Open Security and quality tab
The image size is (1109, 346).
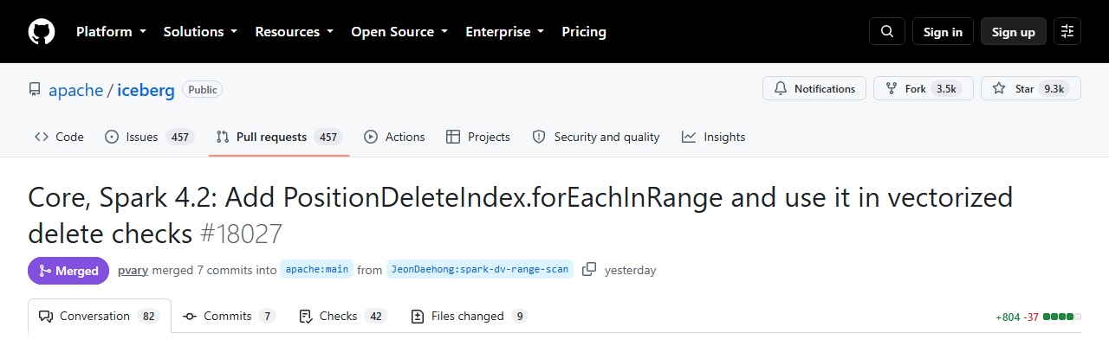click(596, 137)
